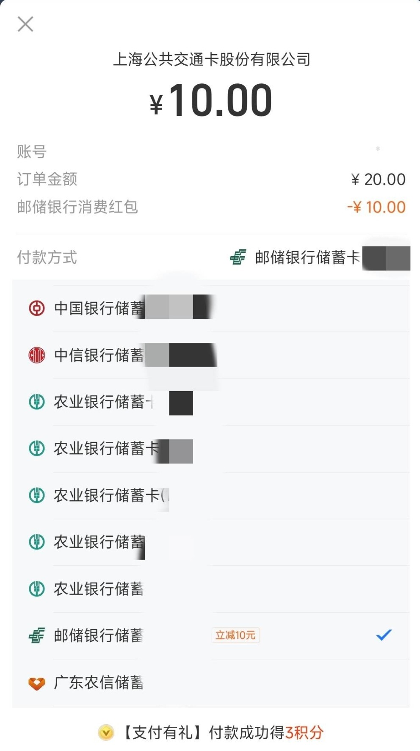The width and height of the screenshot is (420, 751).
Task: Close the payment sheet with the X
Action: click(25, 24)
